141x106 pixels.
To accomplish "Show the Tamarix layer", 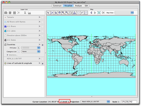I will (x=43, y=17).
